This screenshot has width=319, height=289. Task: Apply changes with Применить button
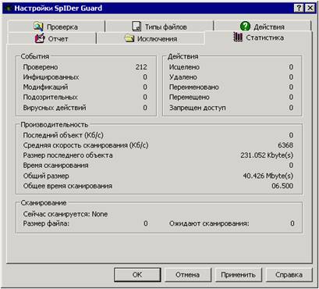[x=238, y=275]
